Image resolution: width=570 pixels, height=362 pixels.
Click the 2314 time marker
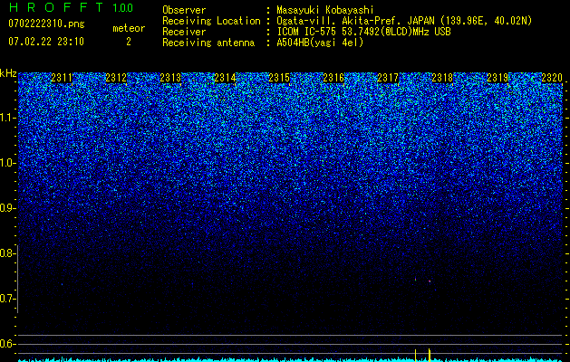coord(225,78)
